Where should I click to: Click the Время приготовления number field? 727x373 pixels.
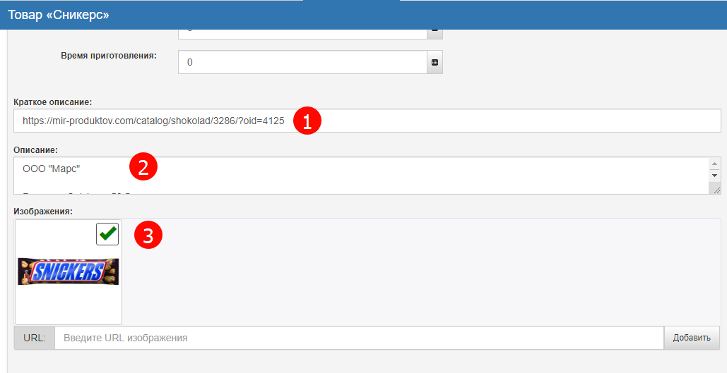tap(302, 62)
